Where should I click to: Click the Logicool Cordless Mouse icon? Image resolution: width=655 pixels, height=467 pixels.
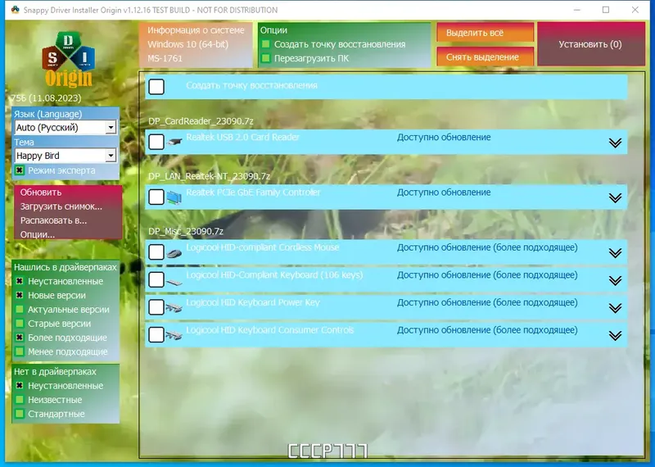pyautogui.click(x=174, y=253)
